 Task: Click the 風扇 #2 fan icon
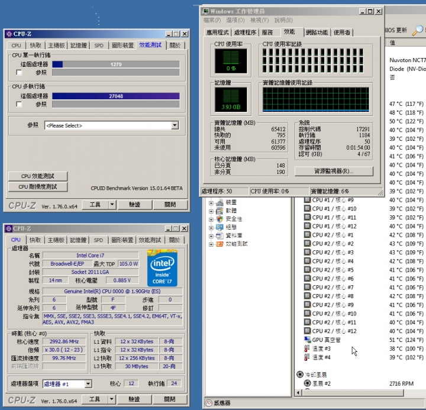coord(307,383)
